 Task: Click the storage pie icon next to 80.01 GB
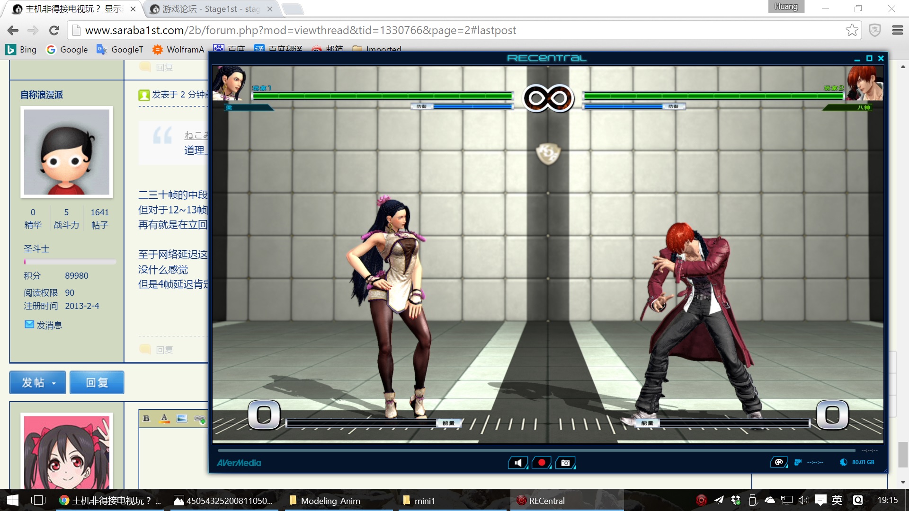[844, 462]
